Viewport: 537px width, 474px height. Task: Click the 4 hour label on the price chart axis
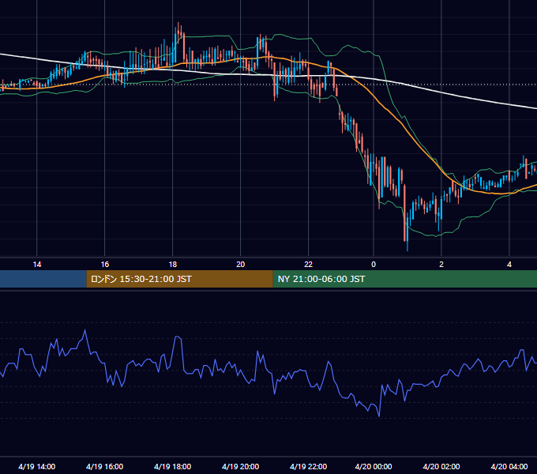509,265
